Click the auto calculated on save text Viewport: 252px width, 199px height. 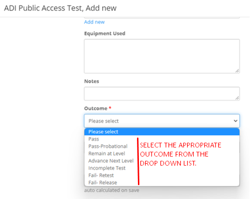click(x=112, y=190)
